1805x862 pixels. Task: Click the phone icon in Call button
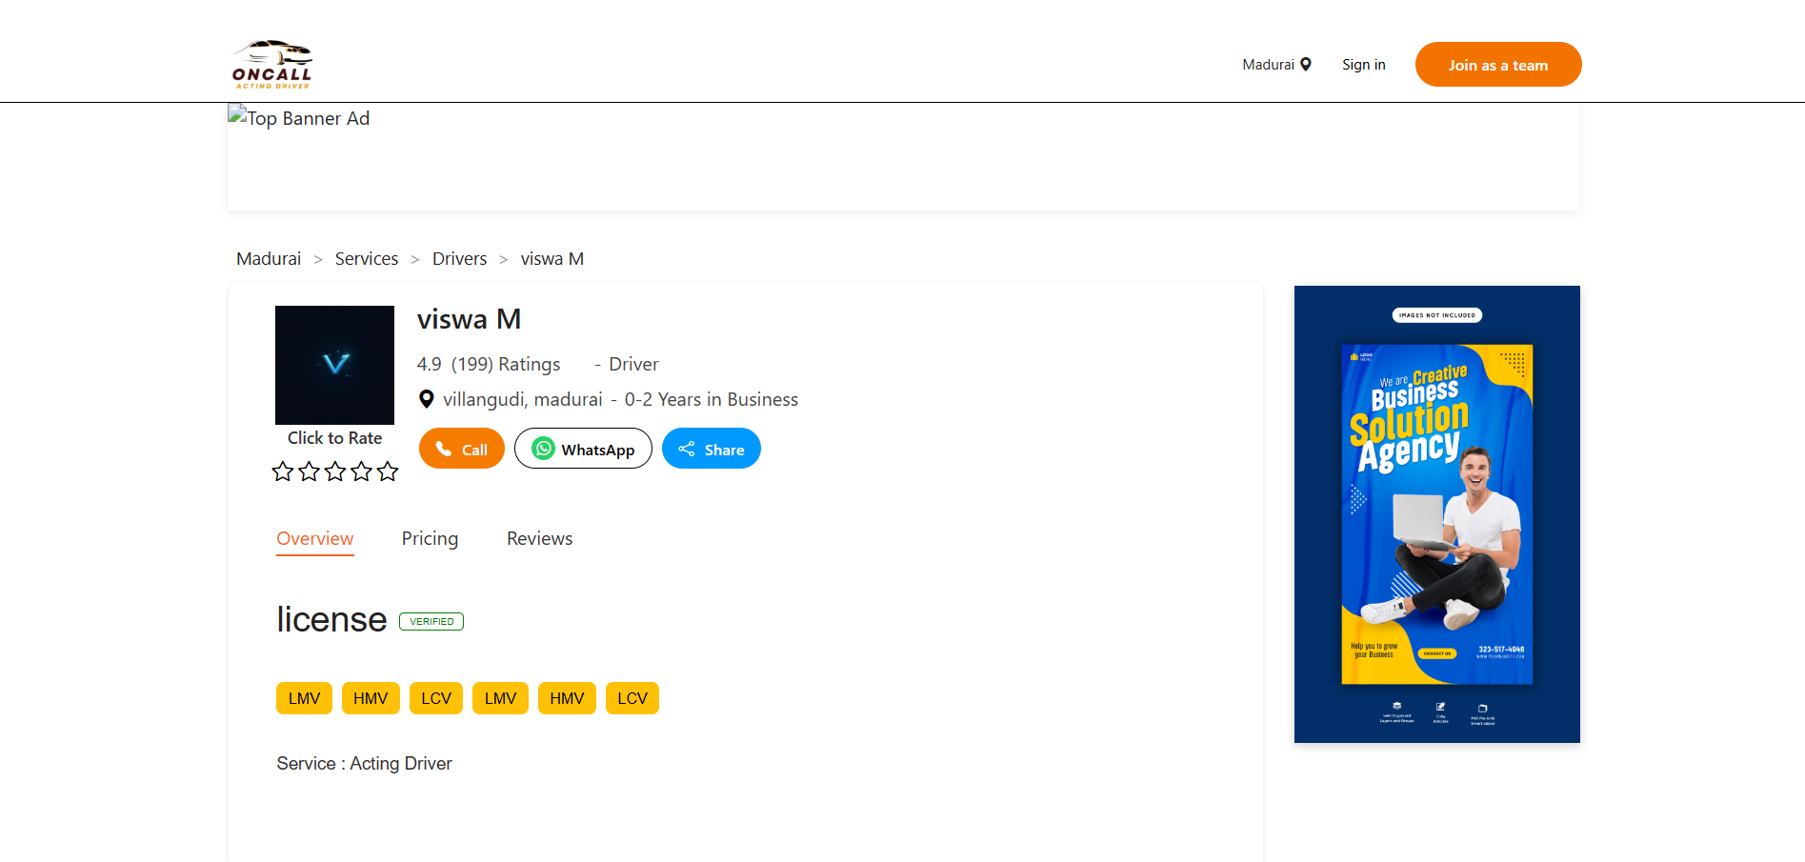[x=444, y=449]
